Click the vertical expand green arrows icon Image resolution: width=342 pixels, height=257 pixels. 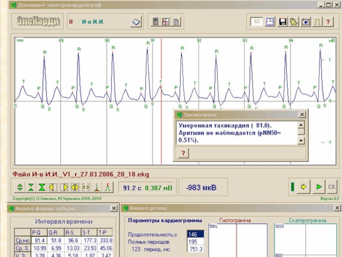tap(20, 187)
